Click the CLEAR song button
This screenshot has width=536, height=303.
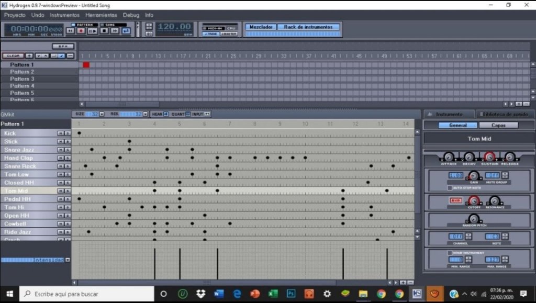pyautogui.click(x=13, y=55)
